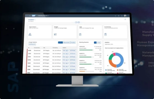This screenshot has width=154, height=99.
Task: Go back using the header back arrow
Action: click(30, 16)
